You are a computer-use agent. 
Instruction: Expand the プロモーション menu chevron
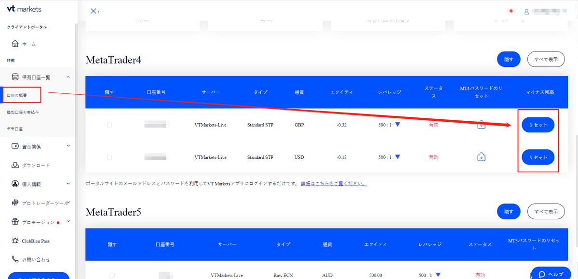pos(68,221)
